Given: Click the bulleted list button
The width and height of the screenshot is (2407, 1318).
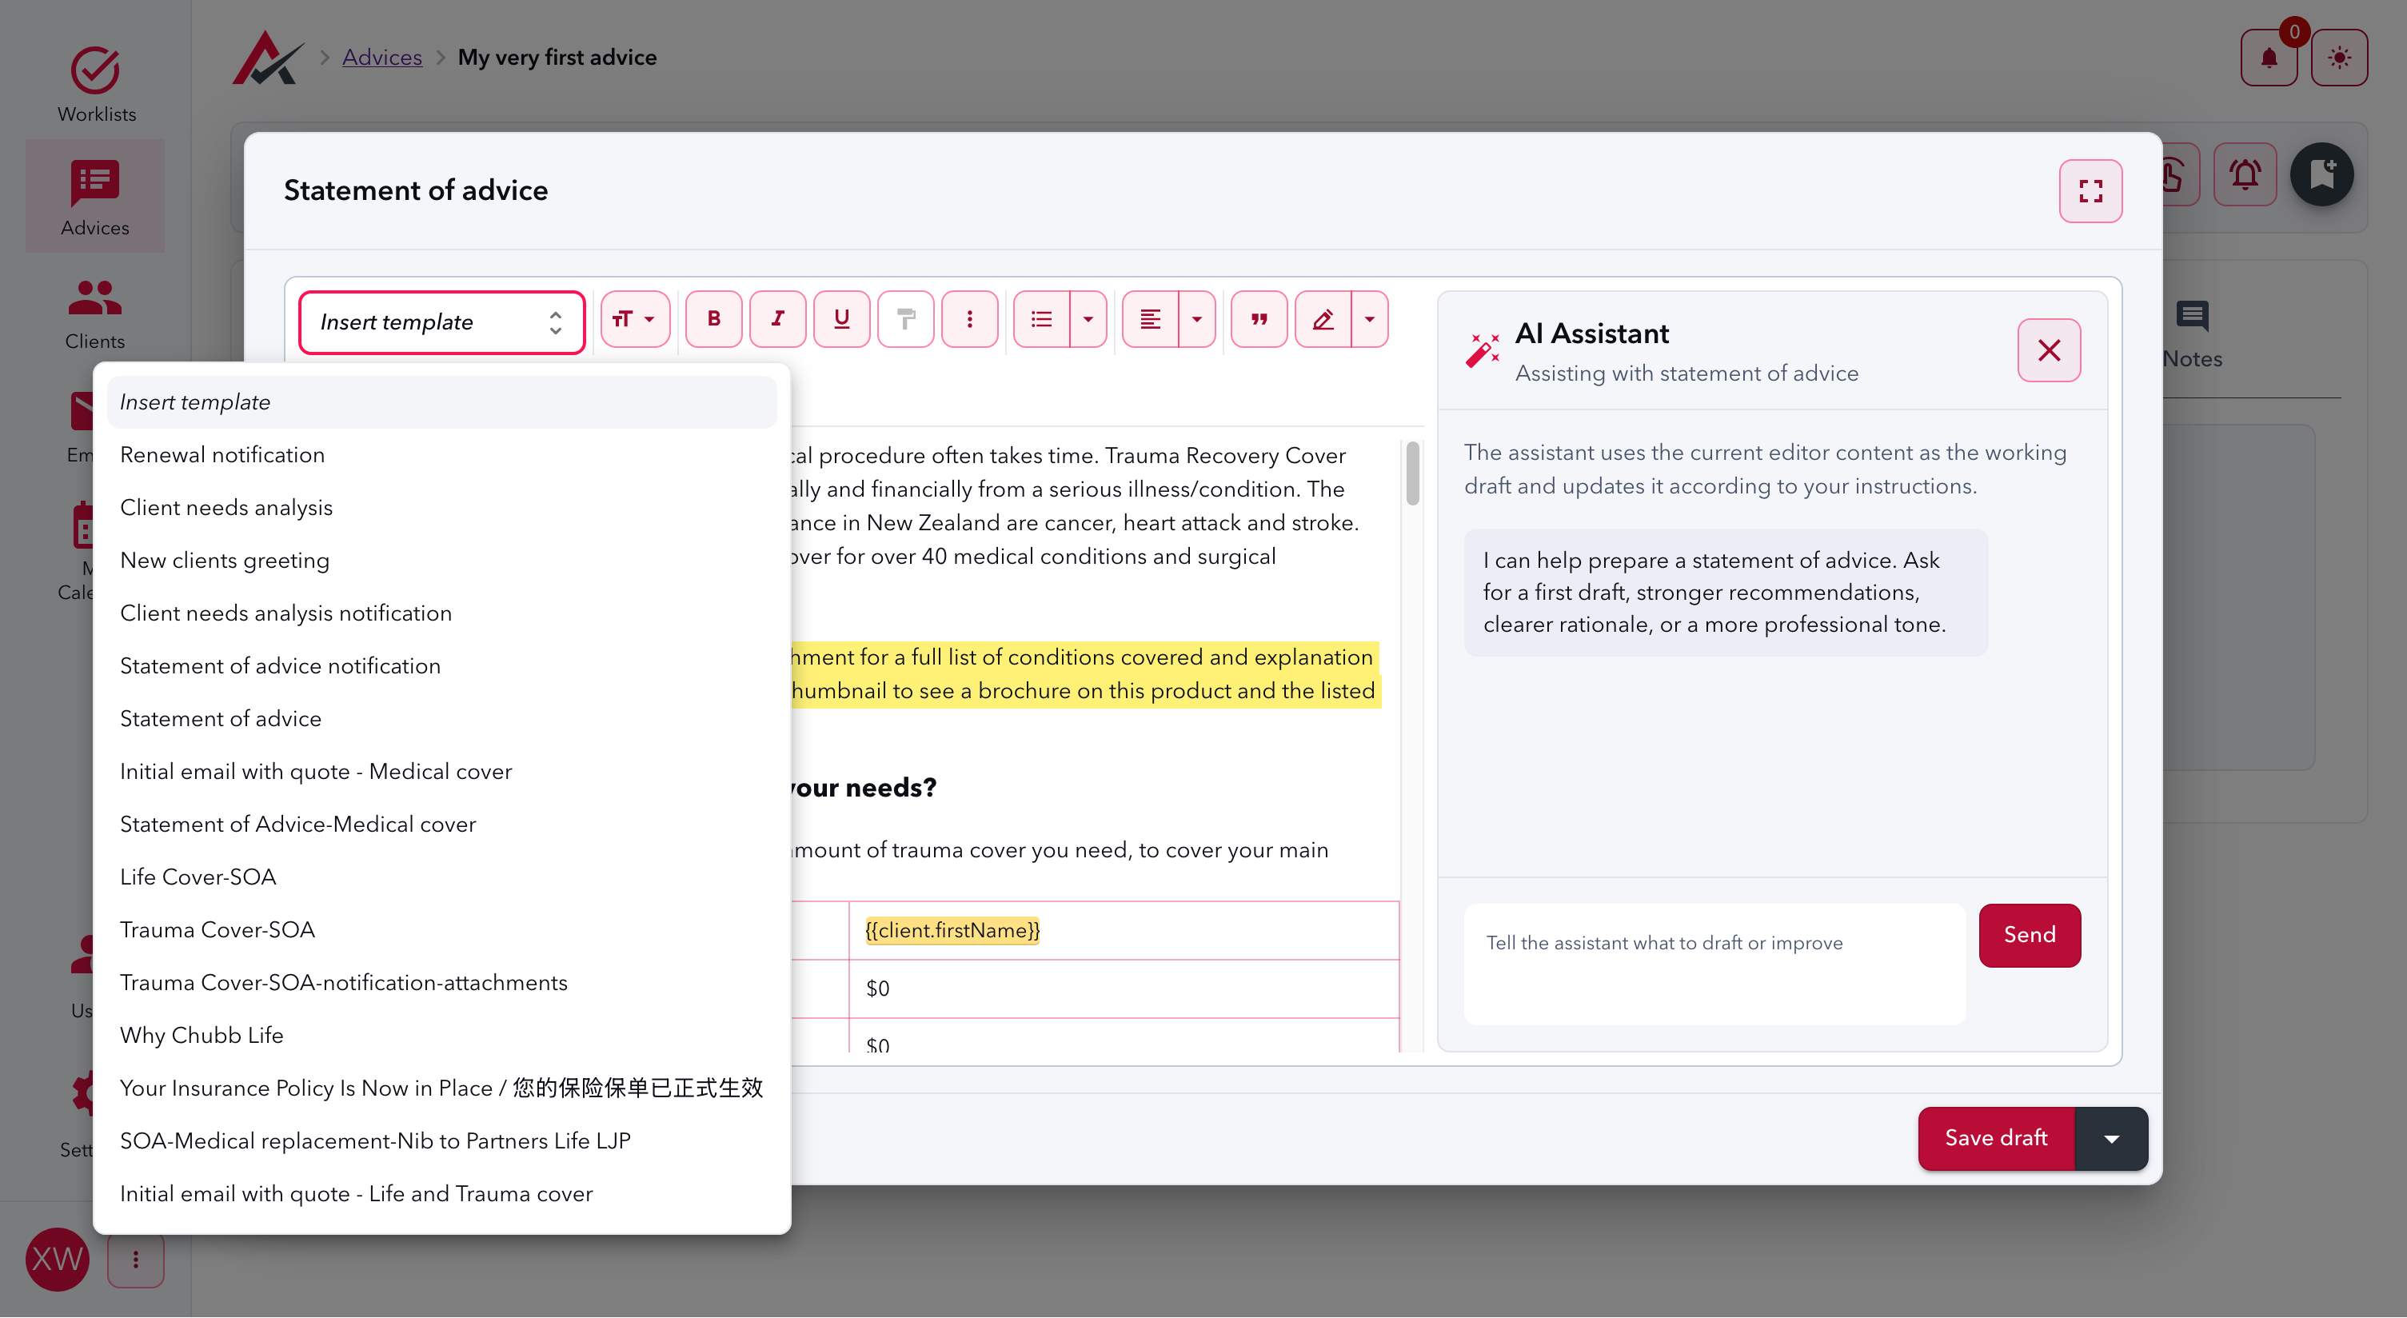Looking at the screenshot, I should 1041,320.
